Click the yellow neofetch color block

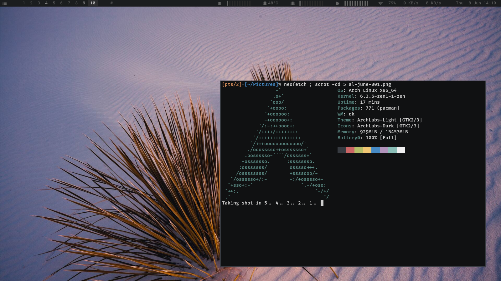tap(367, 150)
